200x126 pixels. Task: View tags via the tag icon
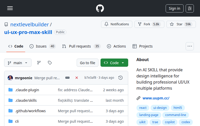50,63
